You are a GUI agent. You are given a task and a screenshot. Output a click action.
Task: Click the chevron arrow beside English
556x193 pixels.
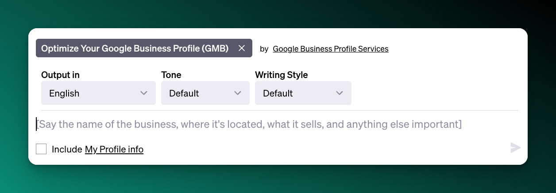143,93
